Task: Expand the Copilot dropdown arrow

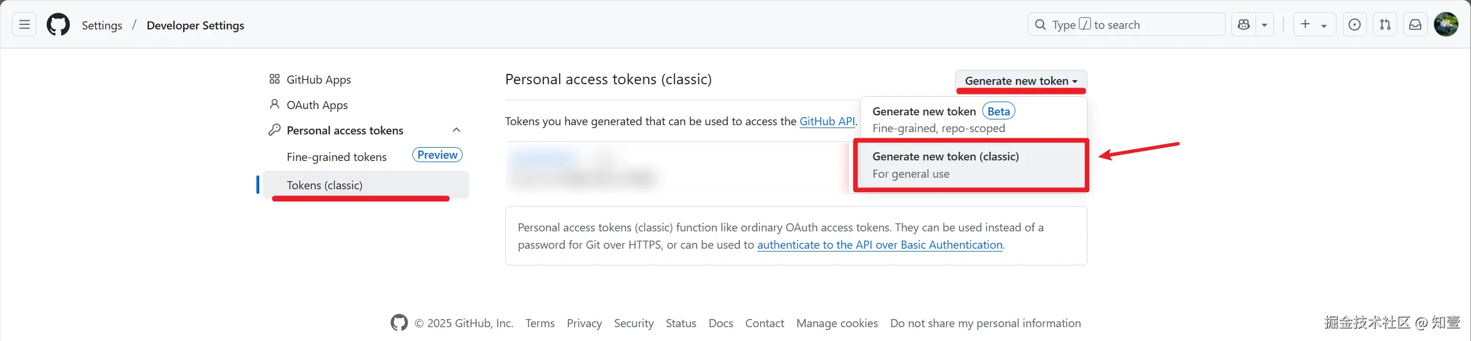Action: (x=1264, y=25)
